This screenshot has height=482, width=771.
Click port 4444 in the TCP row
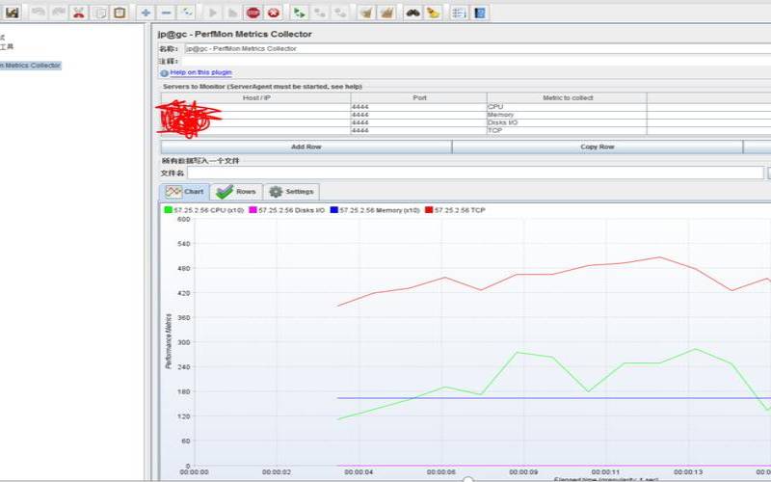point(418,130)
